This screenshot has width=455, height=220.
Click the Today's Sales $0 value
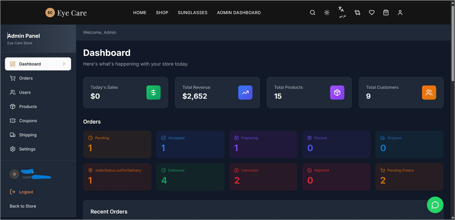pos(95,96)
